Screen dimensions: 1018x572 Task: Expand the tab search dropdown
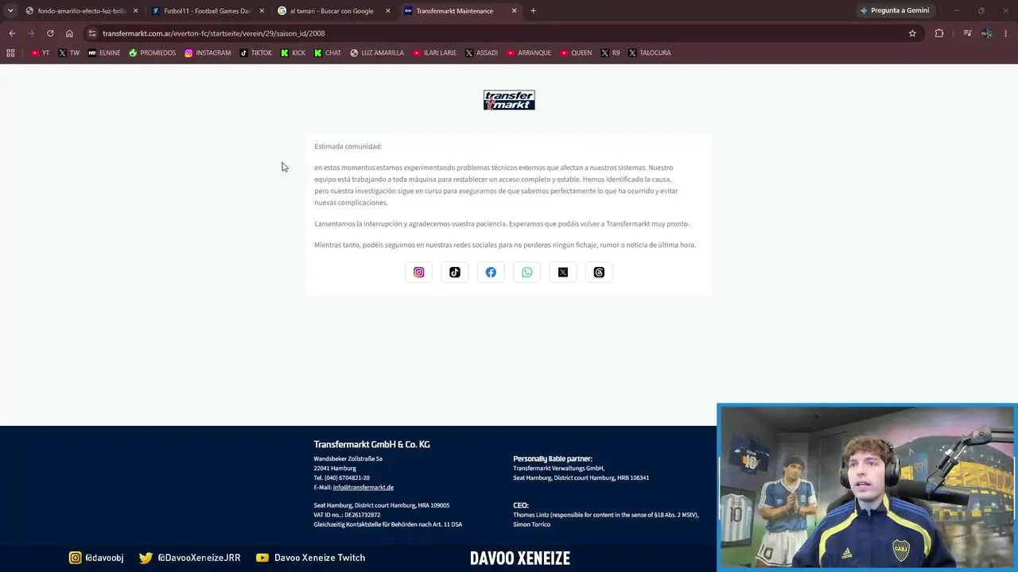tap(10, 11)
